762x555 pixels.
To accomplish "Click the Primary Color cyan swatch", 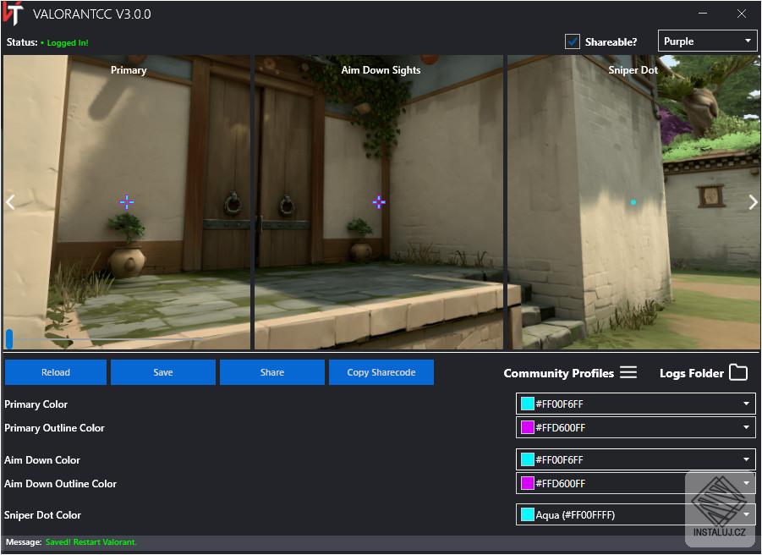I will (527, 404).
